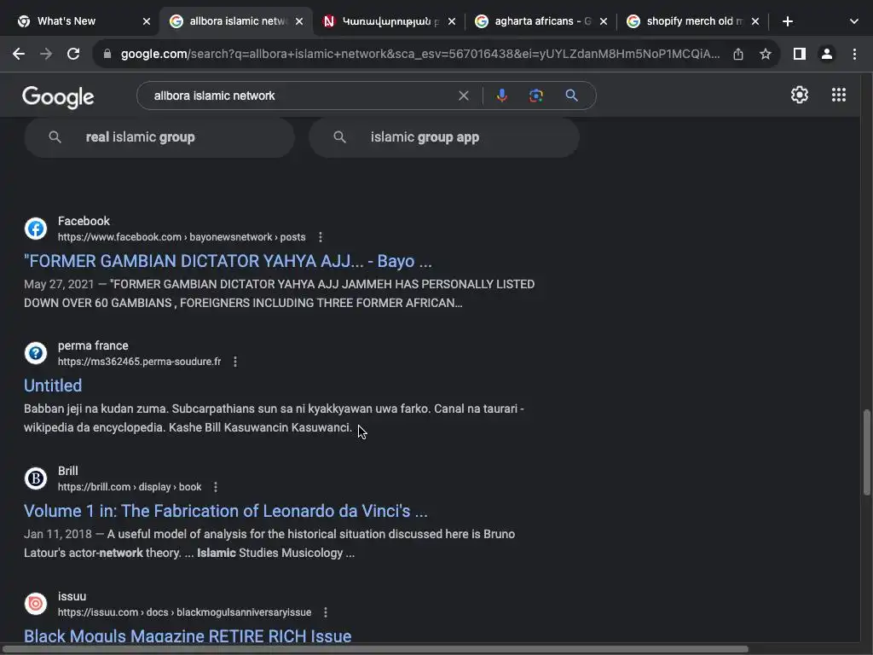Click the facebook.com bayonewsnetwork URL breadcrumb
Image resolution: width=873 pixels, height=655 pixels.
[x=182, y=237]
